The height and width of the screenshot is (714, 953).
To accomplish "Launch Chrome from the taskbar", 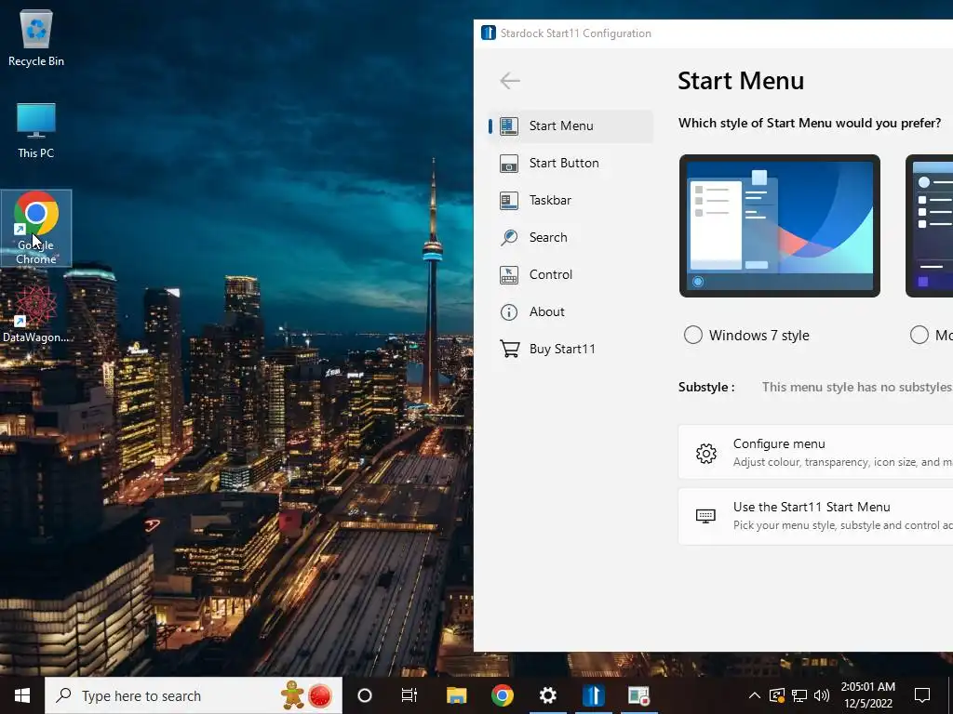I will (502, 695).
